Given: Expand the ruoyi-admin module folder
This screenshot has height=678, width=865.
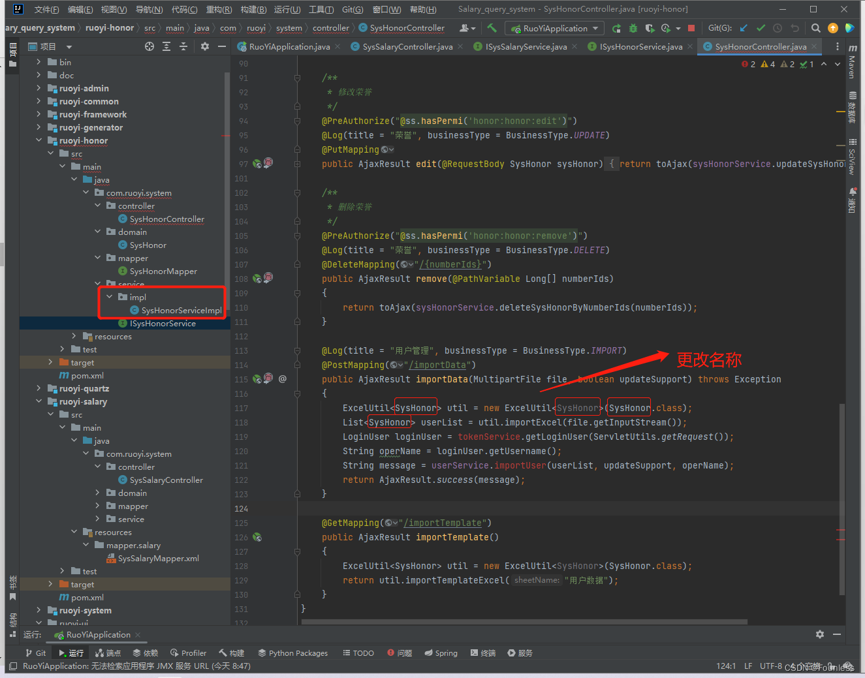Looking at the screenshot, I should click(x=39, y=88).
